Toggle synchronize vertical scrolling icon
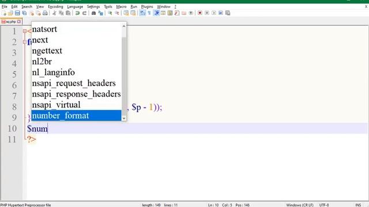 [x=126, y=13]
